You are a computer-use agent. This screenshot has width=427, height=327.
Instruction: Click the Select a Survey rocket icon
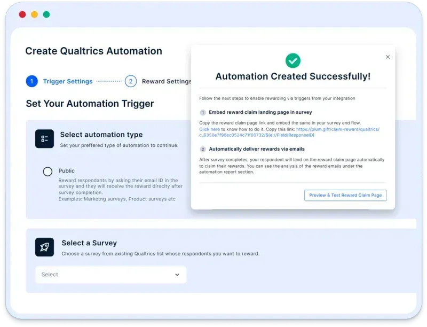(44, 247)
